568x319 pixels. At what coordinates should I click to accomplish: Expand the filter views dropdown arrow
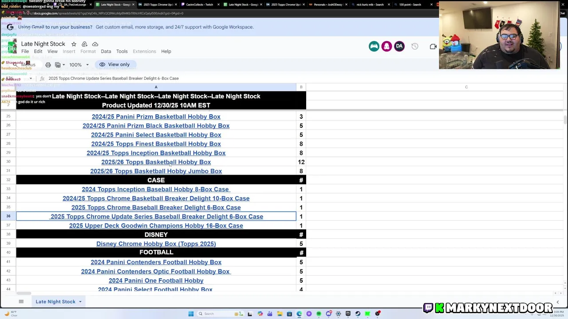coord(64,65)
